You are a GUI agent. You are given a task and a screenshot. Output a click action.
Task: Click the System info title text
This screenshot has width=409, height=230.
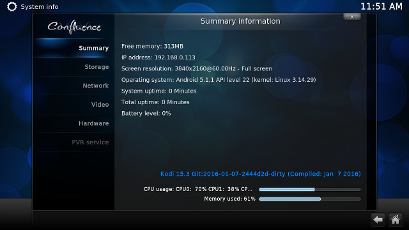(x=40, y=7)
